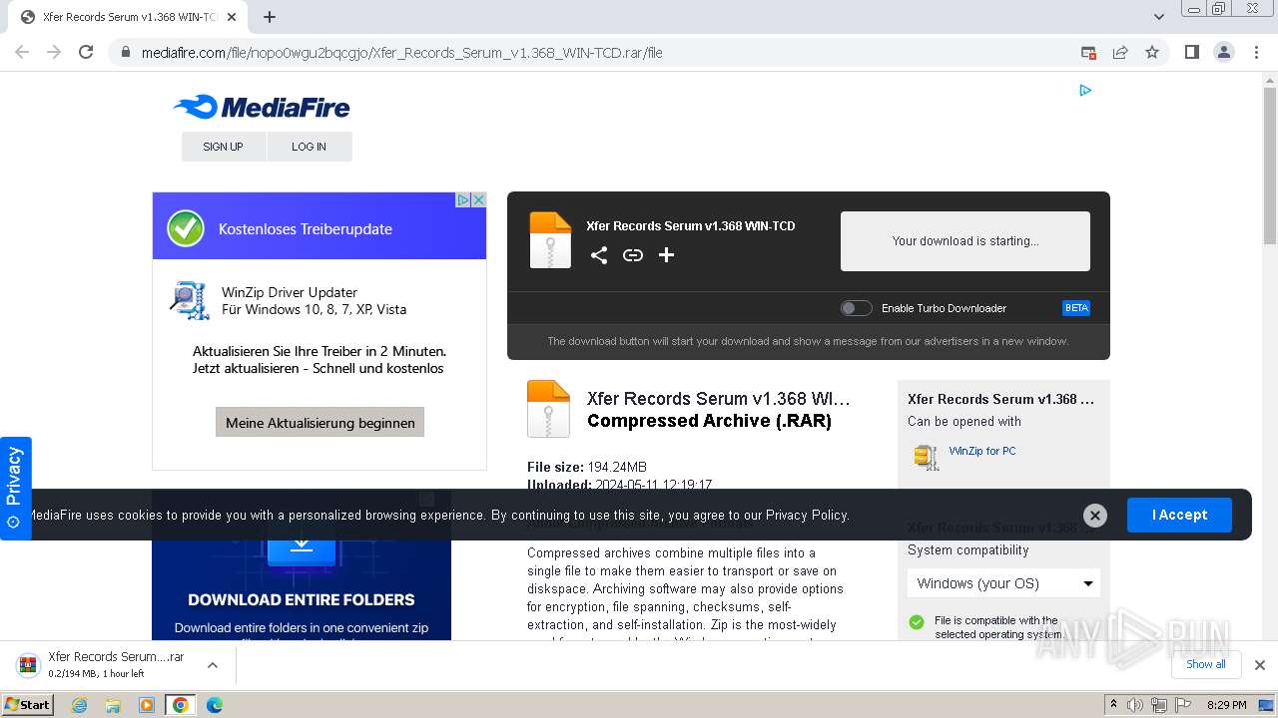Reload the page in Chrome
The width and height of the screenshot is (1278, 718).
[x=86, y=52]
